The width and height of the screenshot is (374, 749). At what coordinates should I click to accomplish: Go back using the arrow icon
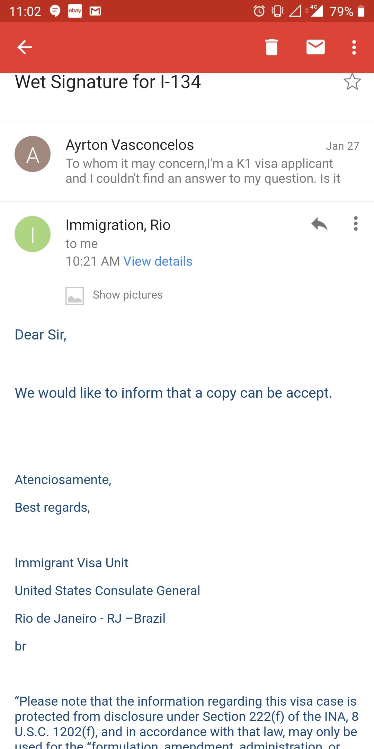25,47
